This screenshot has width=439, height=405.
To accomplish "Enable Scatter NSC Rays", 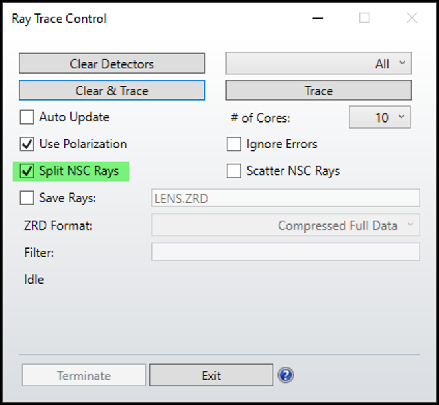I will pyautogui.click(x=234, y=171).
